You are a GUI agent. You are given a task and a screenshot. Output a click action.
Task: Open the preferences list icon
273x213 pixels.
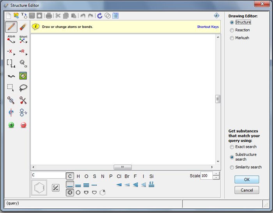(x=115, y=16)
